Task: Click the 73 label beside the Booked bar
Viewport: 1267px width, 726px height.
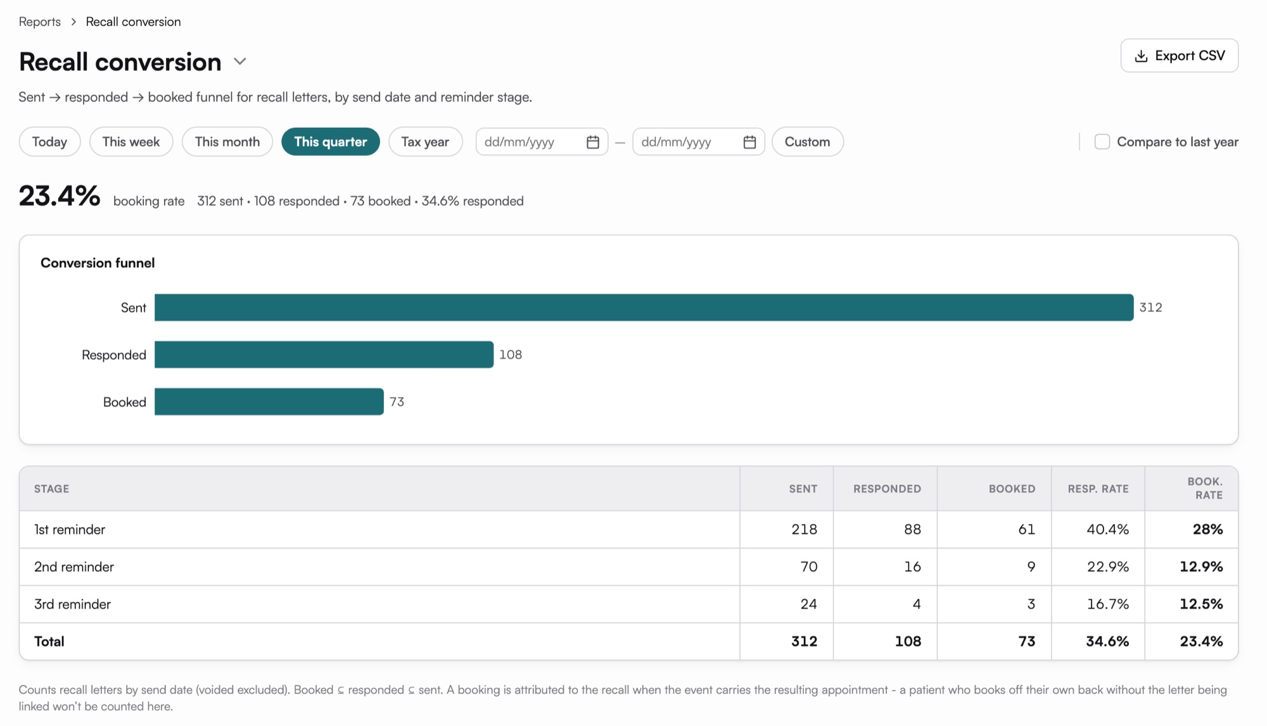Action: click(x=397, y=402)
